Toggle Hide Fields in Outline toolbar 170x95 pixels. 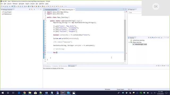click(153, 37)
